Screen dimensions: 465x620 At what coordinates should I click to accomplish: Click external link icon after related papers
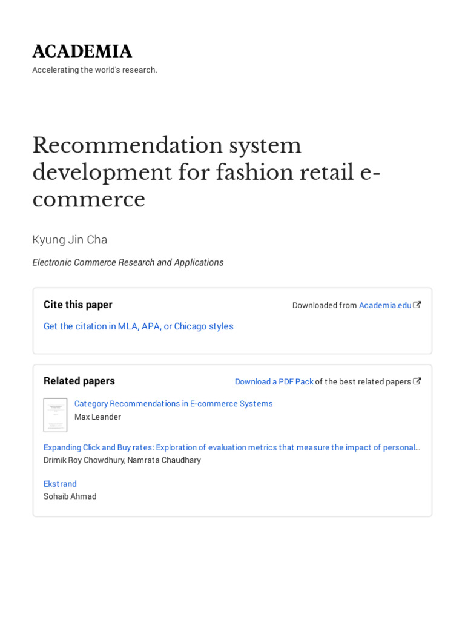click(x=417, y=381)
